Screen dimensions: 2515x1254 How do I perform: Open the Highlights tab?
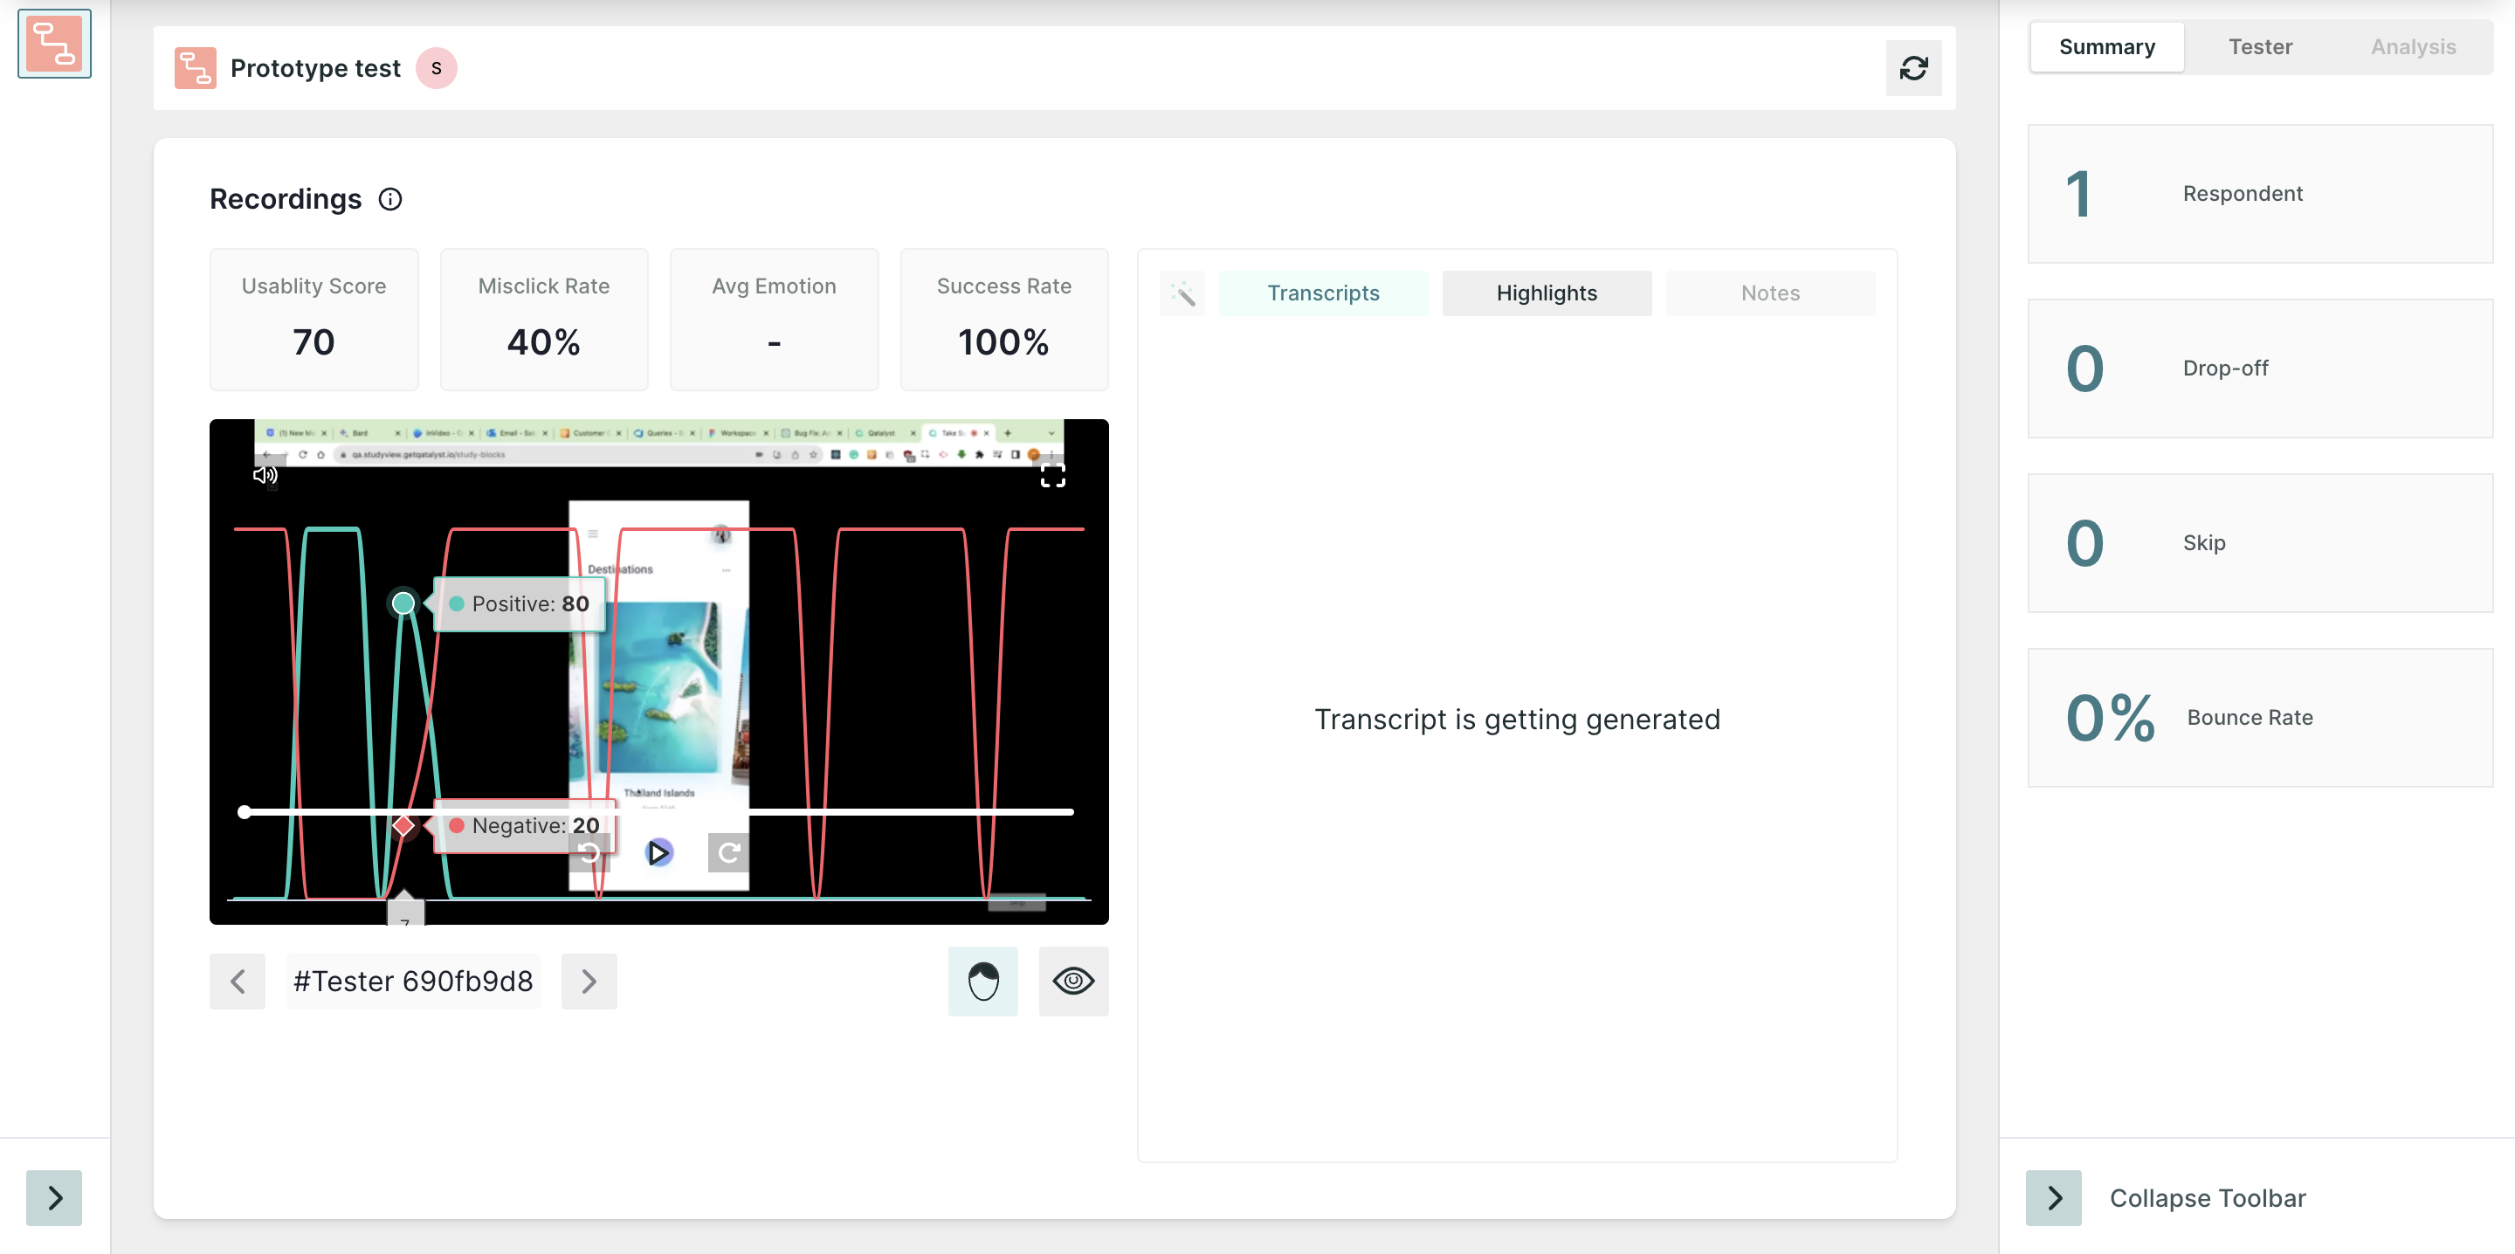pyautogui.click(x=1547, y=293)
